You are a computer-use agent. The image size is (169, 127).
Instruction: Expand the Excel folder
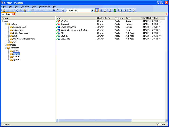click(9, 36)
